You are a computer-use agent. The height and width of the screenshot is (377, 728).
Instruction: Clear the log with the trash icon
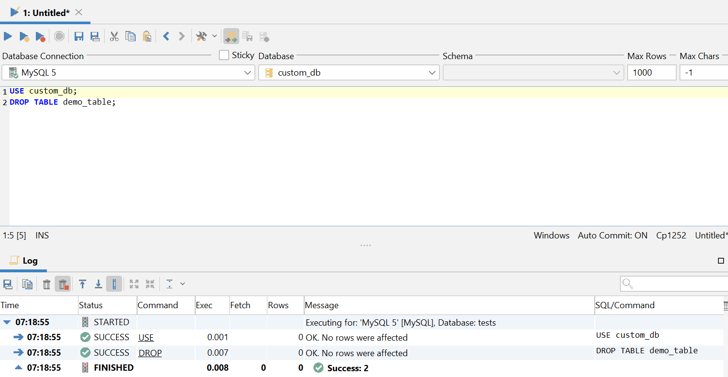click(x=46, y=283)
